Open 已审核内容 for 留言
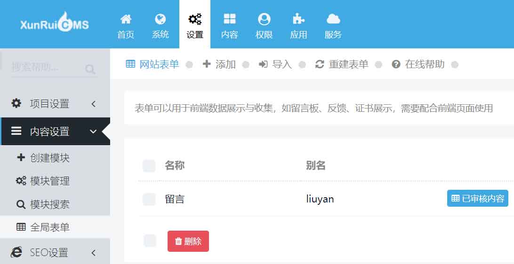 (x=478, y=198)
